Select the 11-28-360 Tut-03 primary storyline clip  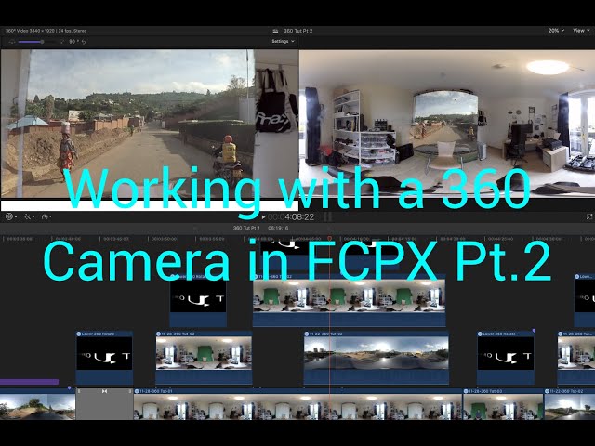[x=503, y=404]
